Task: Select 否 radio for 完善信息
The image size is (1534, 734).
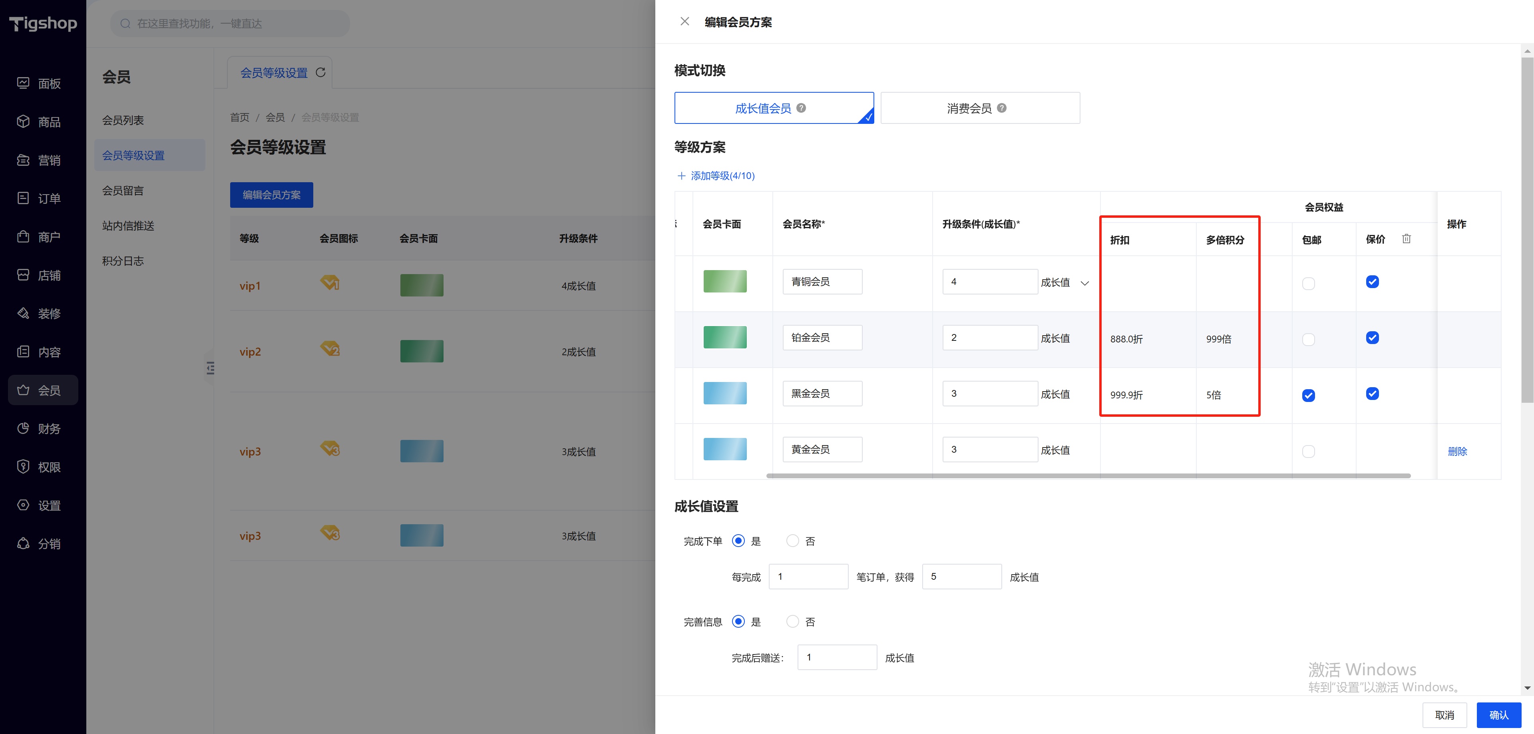Action: [x=792, y=621]
